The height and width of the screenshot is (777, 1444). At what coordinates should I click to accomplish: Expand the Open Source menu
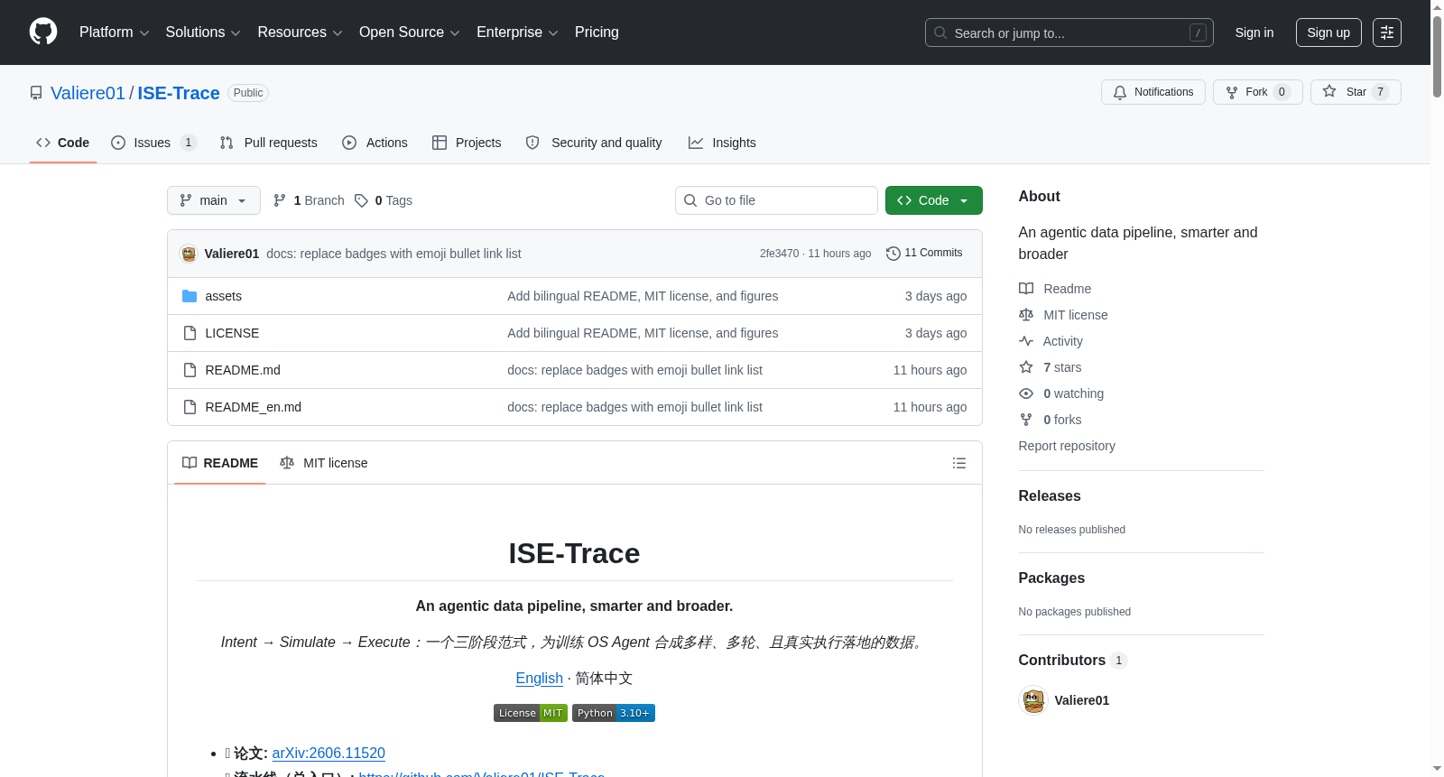(x=409, y=32)
